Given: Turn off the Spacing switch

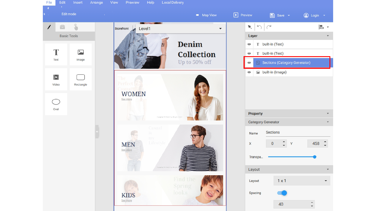Looking at the screenshot, I should pos(282,193).
